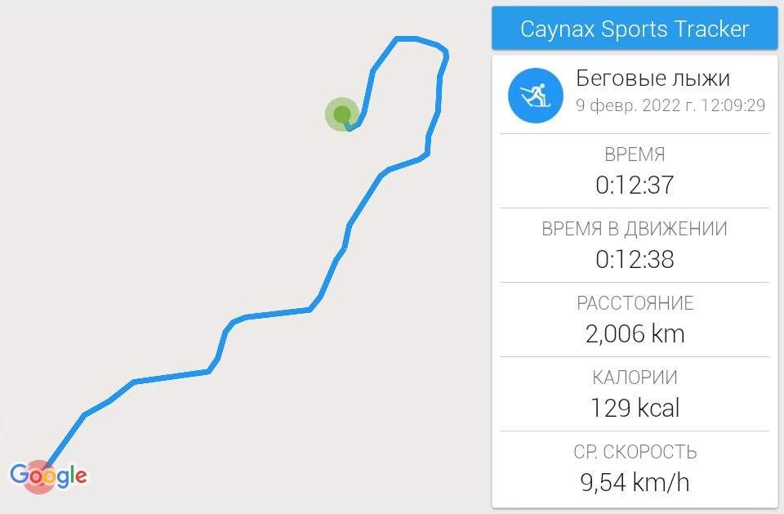The height and width of the screenshot is (514, 784).
Task: Select the 129 kcal calories value
Action: click(635, 408)
